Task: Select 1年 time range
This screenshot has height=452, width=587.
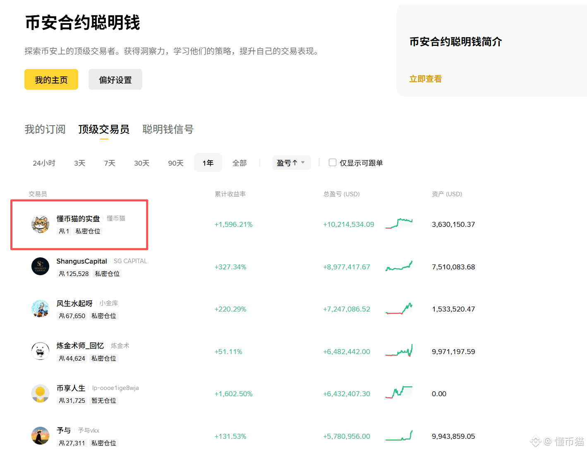Action: coord(208,163)
